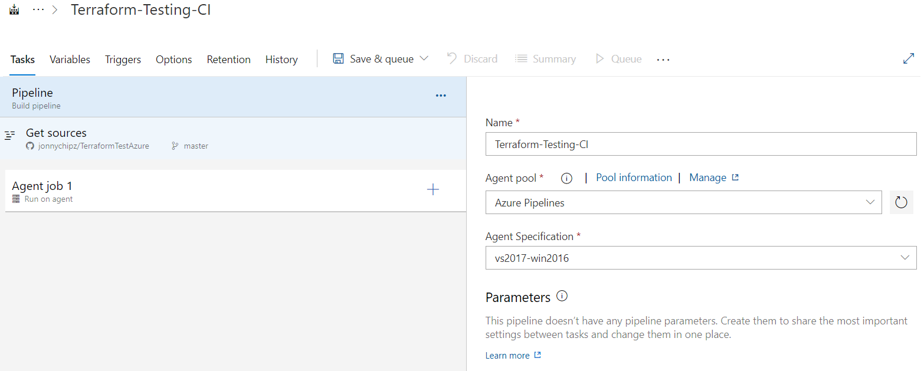Switch to the Variables tab

point(70,60)
